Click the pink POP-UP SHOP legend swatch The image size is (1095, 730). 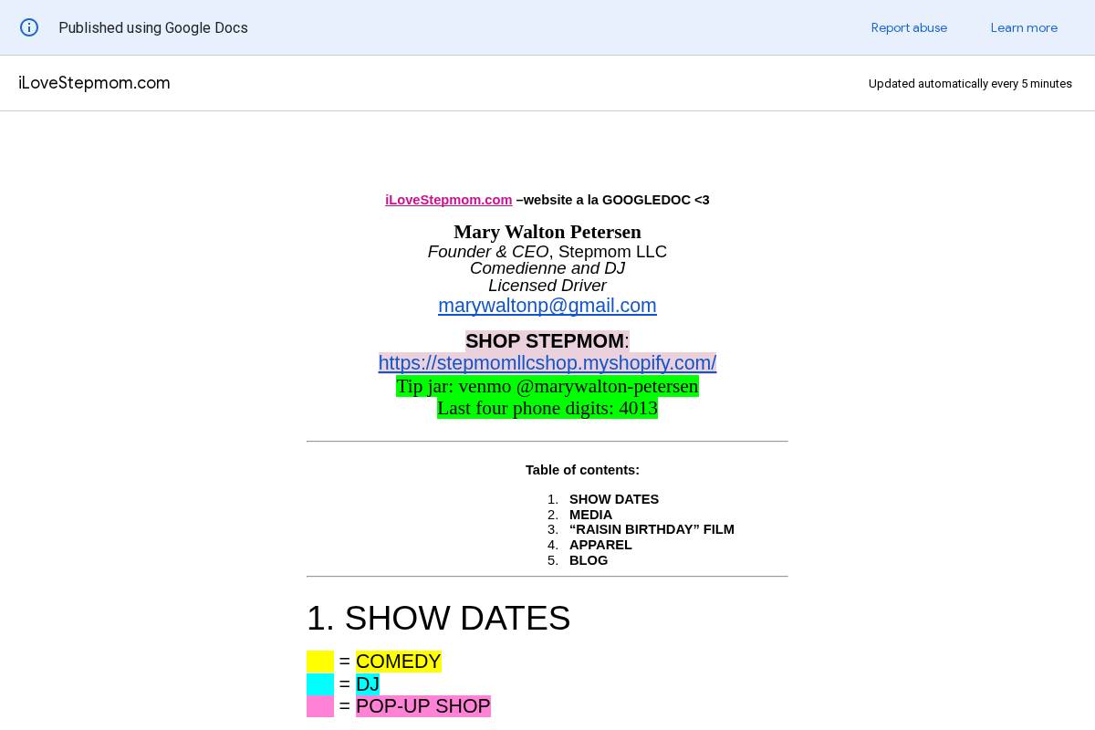click(320, 705)
